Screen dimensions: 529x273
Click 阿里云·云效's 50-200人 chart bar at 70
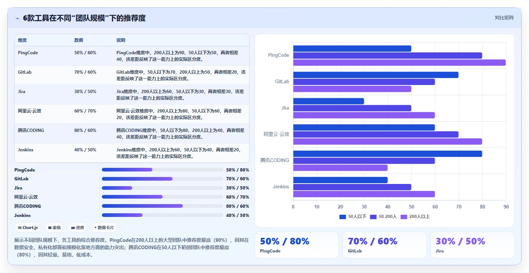[376, 134]
